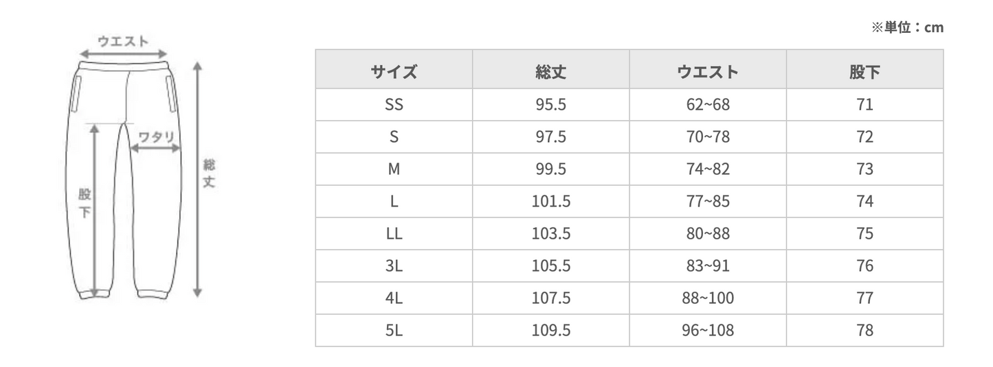The height and width of the screenshot is (367, 993).
Task: Choose the 5L size cell
Action: [394, 331]
